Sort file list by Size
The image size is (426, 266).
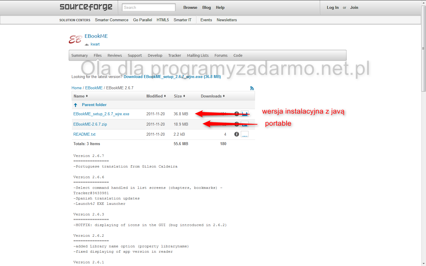coord(179,96)
